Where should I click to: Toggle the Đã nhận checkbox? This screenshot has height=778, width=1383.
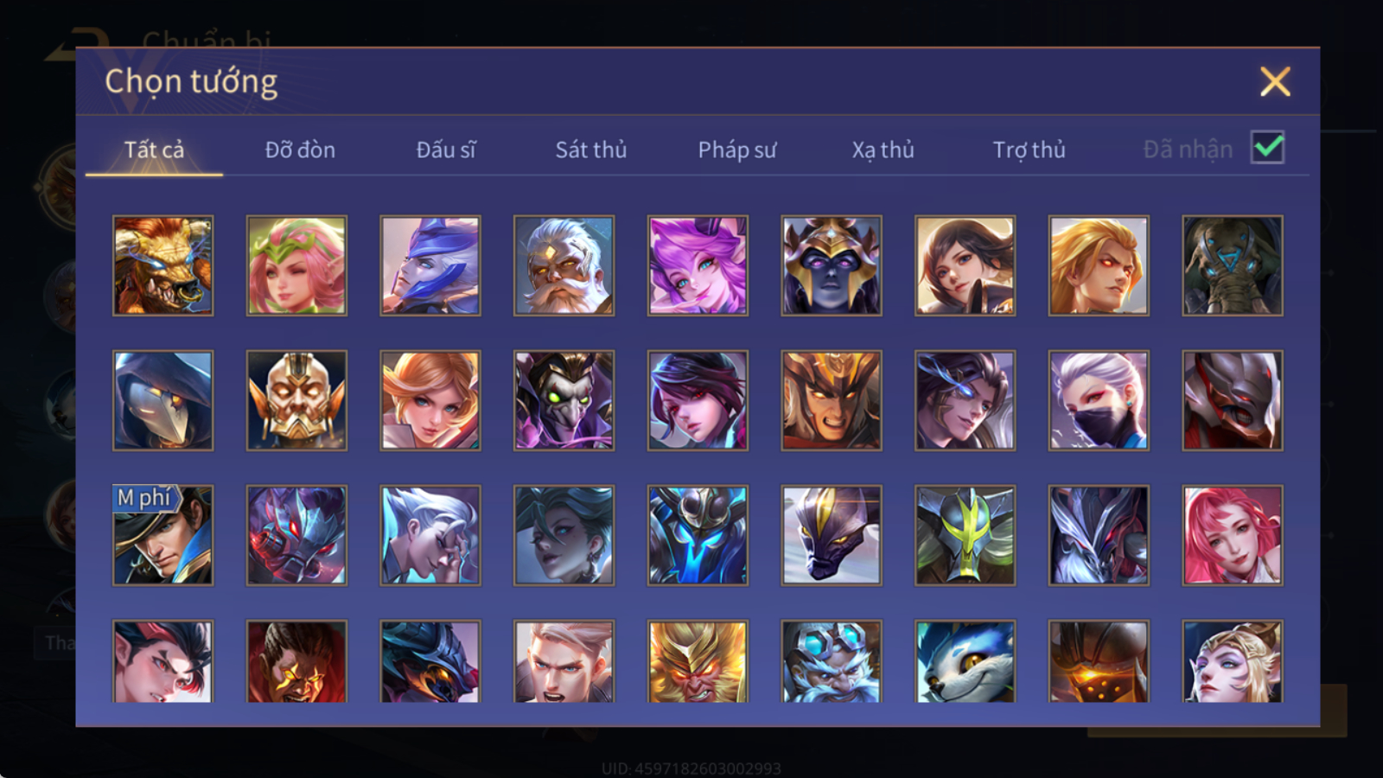[1267, 148]
